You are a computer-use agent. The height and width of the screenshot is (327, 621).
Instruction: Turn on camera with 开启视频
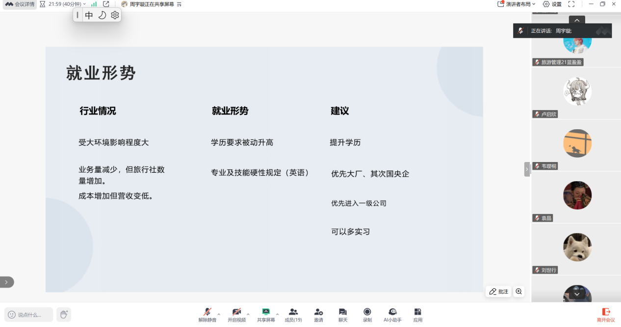(236, 314)
